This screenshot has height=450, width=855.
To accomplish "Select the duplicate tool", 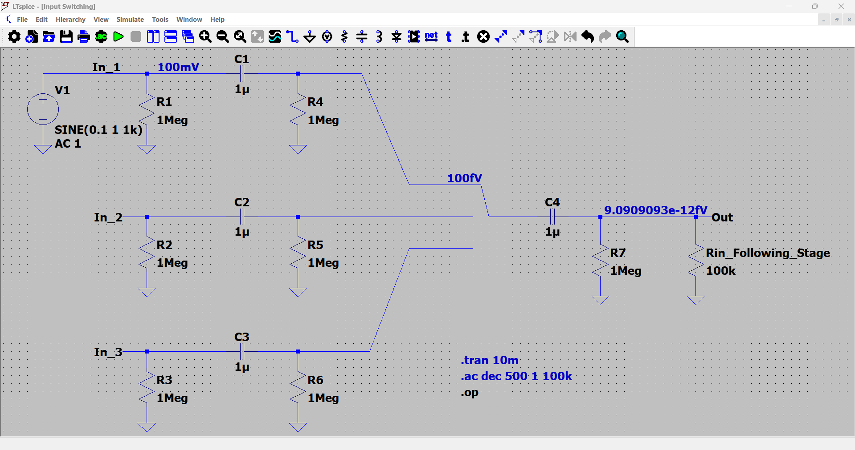I will [501, 36].
